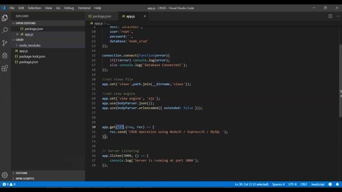342x192 pixels.
Task: Expand the Outline section
Action: pos(13,173)
